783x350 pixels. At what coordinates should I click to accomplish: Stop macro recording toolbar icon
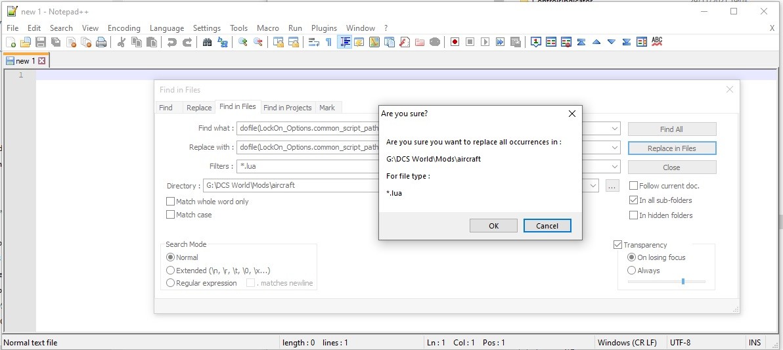point(470,43)
